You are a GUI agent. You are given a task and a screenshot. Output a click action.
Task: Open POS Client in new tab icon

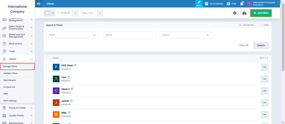click(75, 65)
